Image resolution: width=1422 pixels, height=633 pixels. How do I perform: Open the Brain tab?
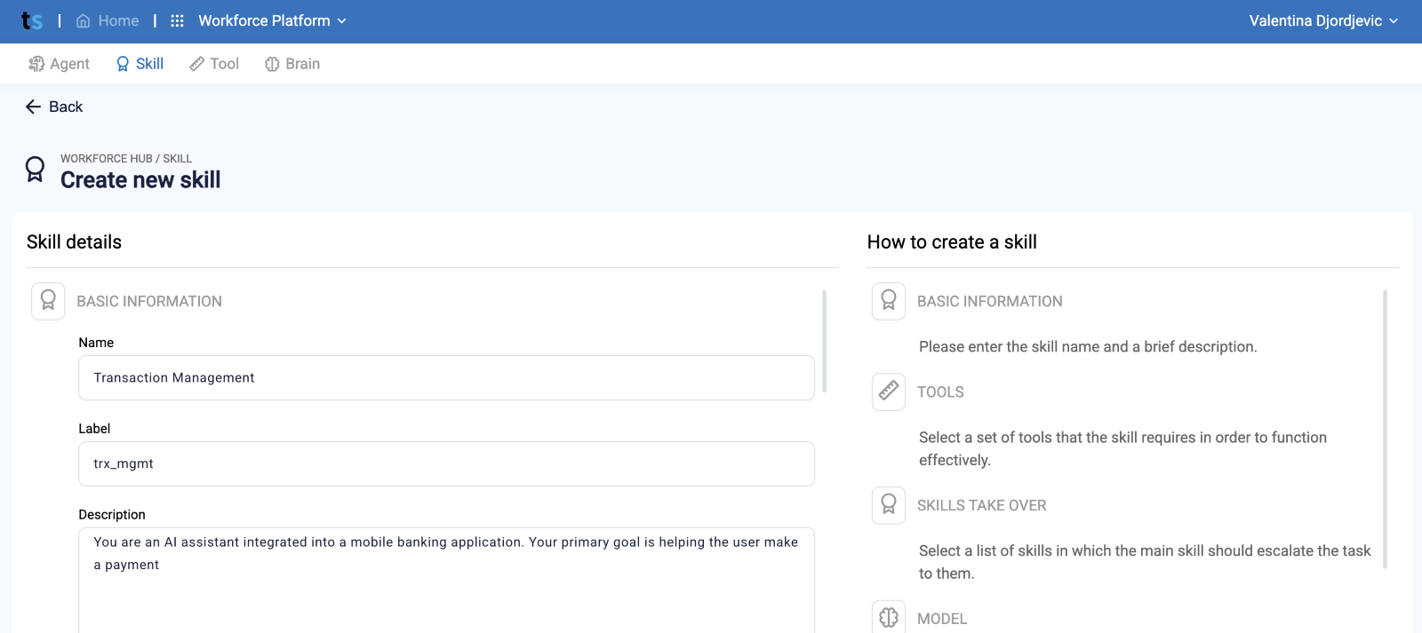point(292,64)
